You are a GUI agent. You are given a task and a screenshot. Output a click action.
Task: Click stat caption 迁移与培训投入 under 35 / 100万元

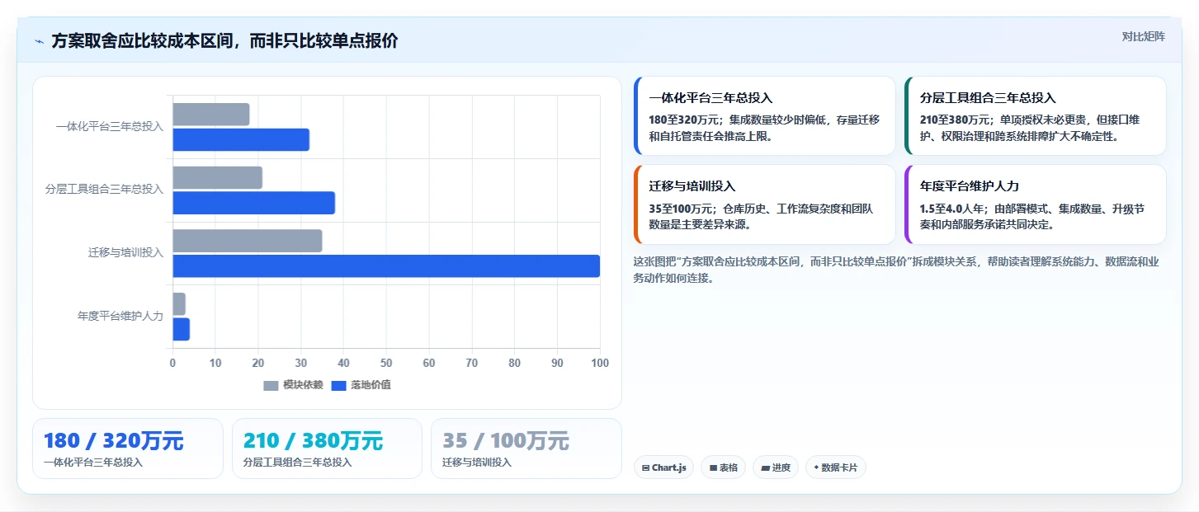click(x=476, y=463)
